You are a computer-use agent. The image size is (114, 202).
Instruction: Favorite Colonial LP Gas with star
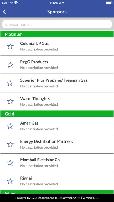(x=10, y=46)
